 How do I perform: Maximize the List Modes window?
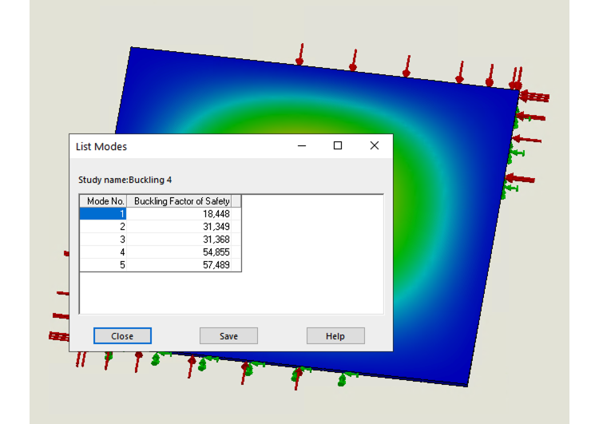pyautogui.click(x=338, y=146)
